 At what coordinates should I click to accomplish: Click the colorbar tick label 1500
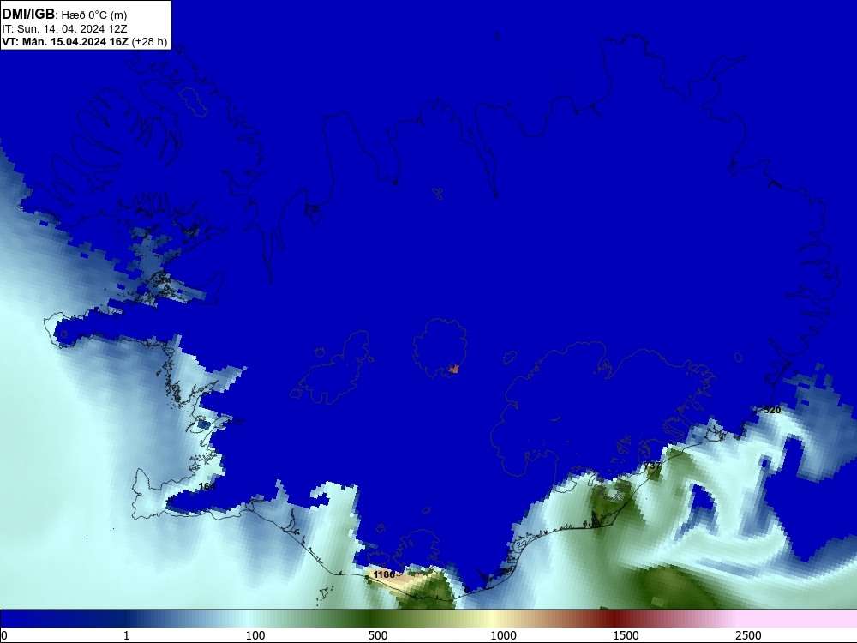click(626, 635)
